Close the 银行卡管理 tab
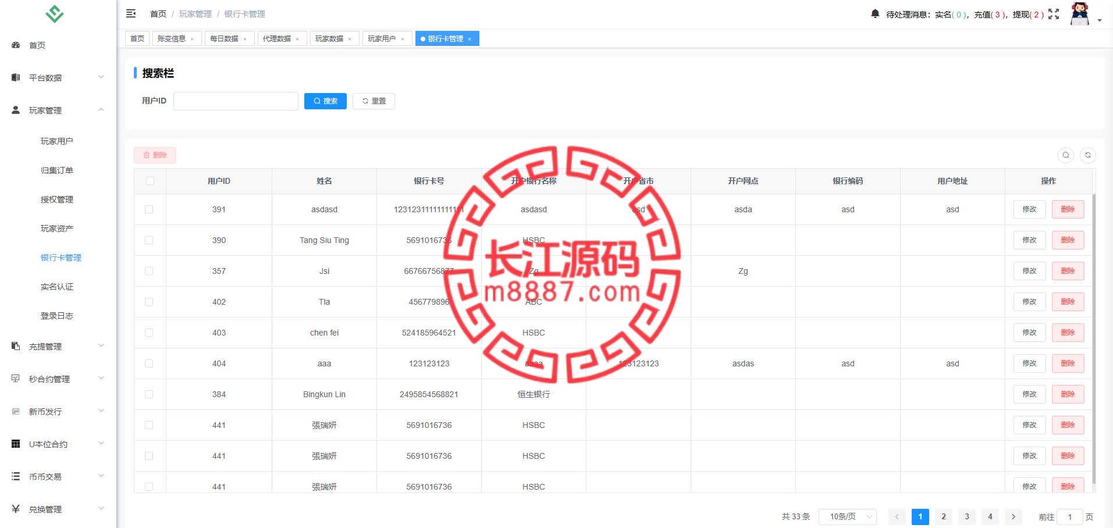 pyautogui.click(x=470, y=39)
